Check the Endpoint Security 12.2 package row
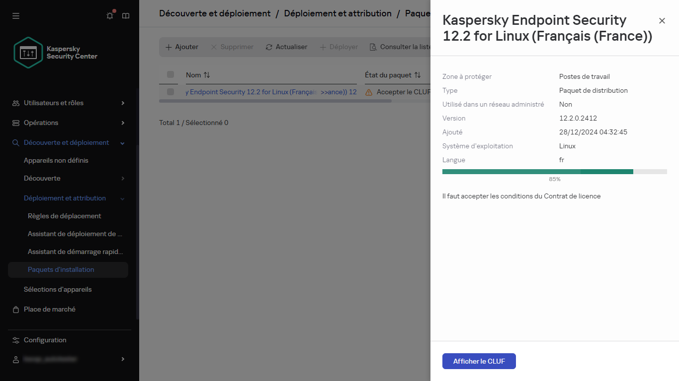 click(x=170, y=92)
